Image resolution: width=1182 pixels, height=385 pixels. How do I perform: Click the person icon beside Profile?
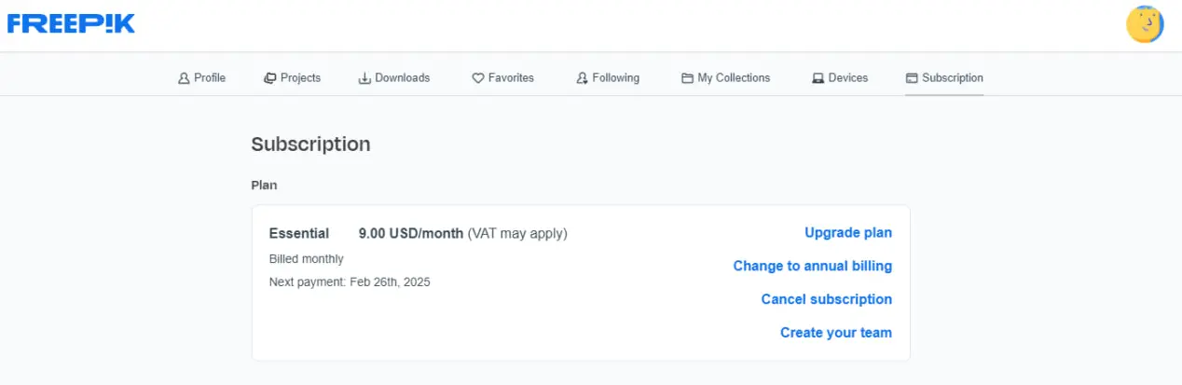(184, 78)
